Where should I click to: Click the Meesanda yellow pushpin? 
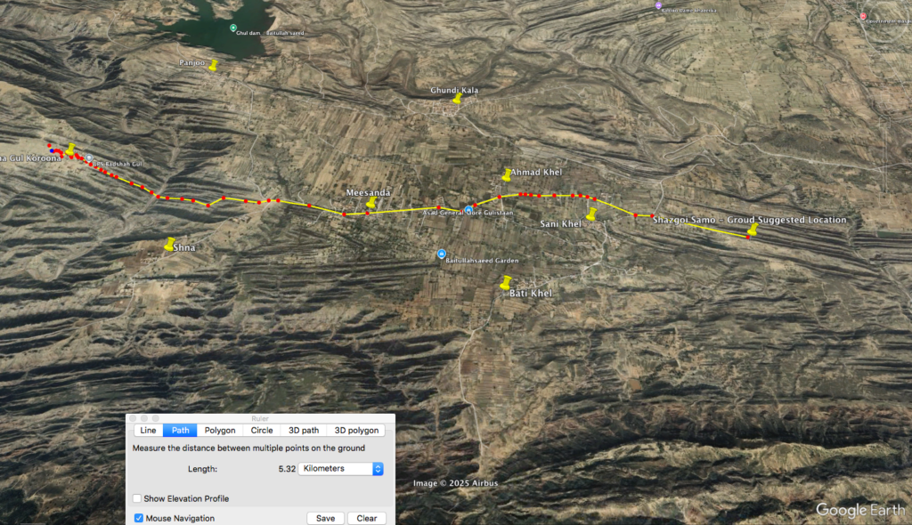point(371,202)
